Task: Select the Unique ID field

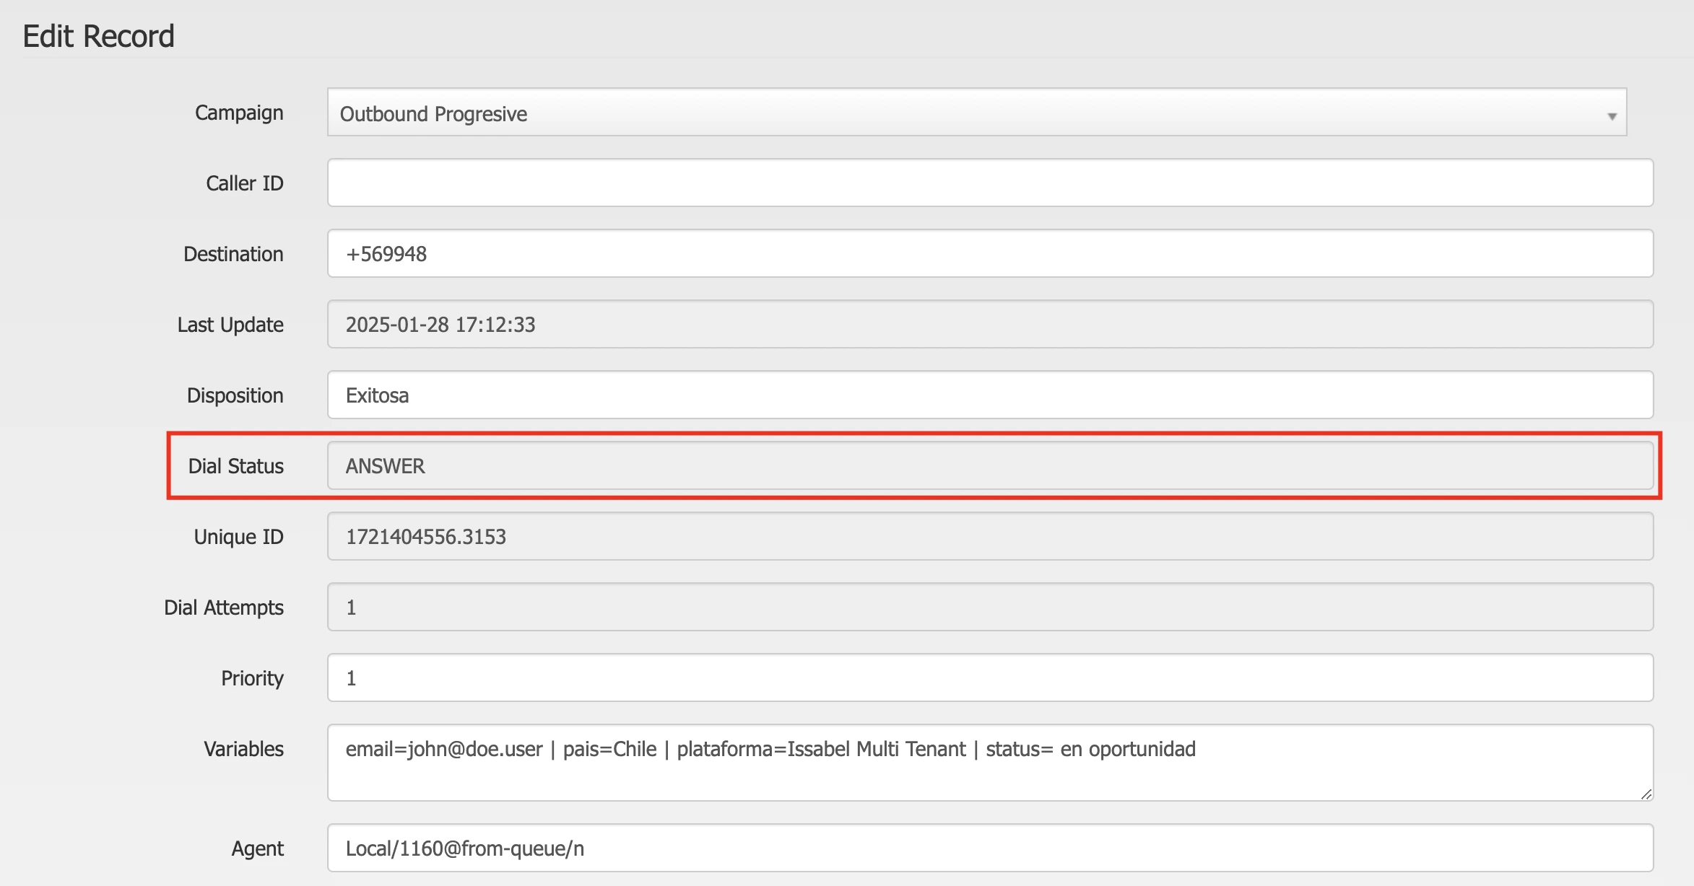Action: 989,537
